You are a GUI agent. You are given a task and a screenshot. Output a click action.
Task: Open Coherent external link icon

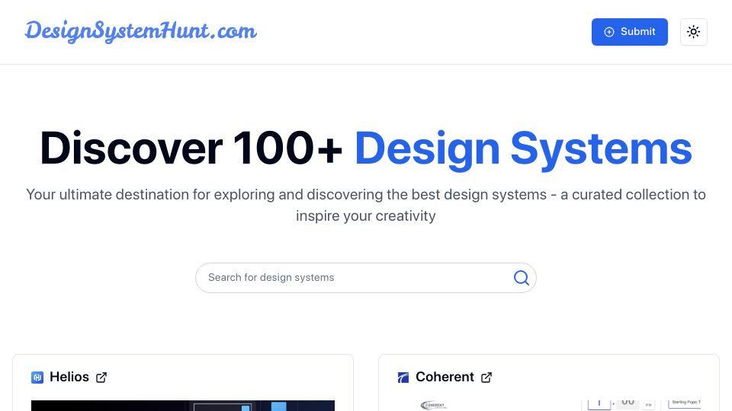486,378
